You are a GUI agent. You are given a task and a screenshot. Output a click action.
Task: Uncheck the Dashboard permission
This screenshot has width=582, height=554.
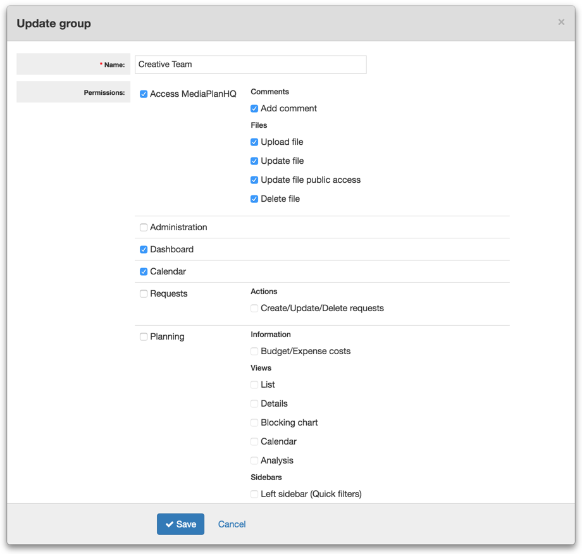coord(144,250)
